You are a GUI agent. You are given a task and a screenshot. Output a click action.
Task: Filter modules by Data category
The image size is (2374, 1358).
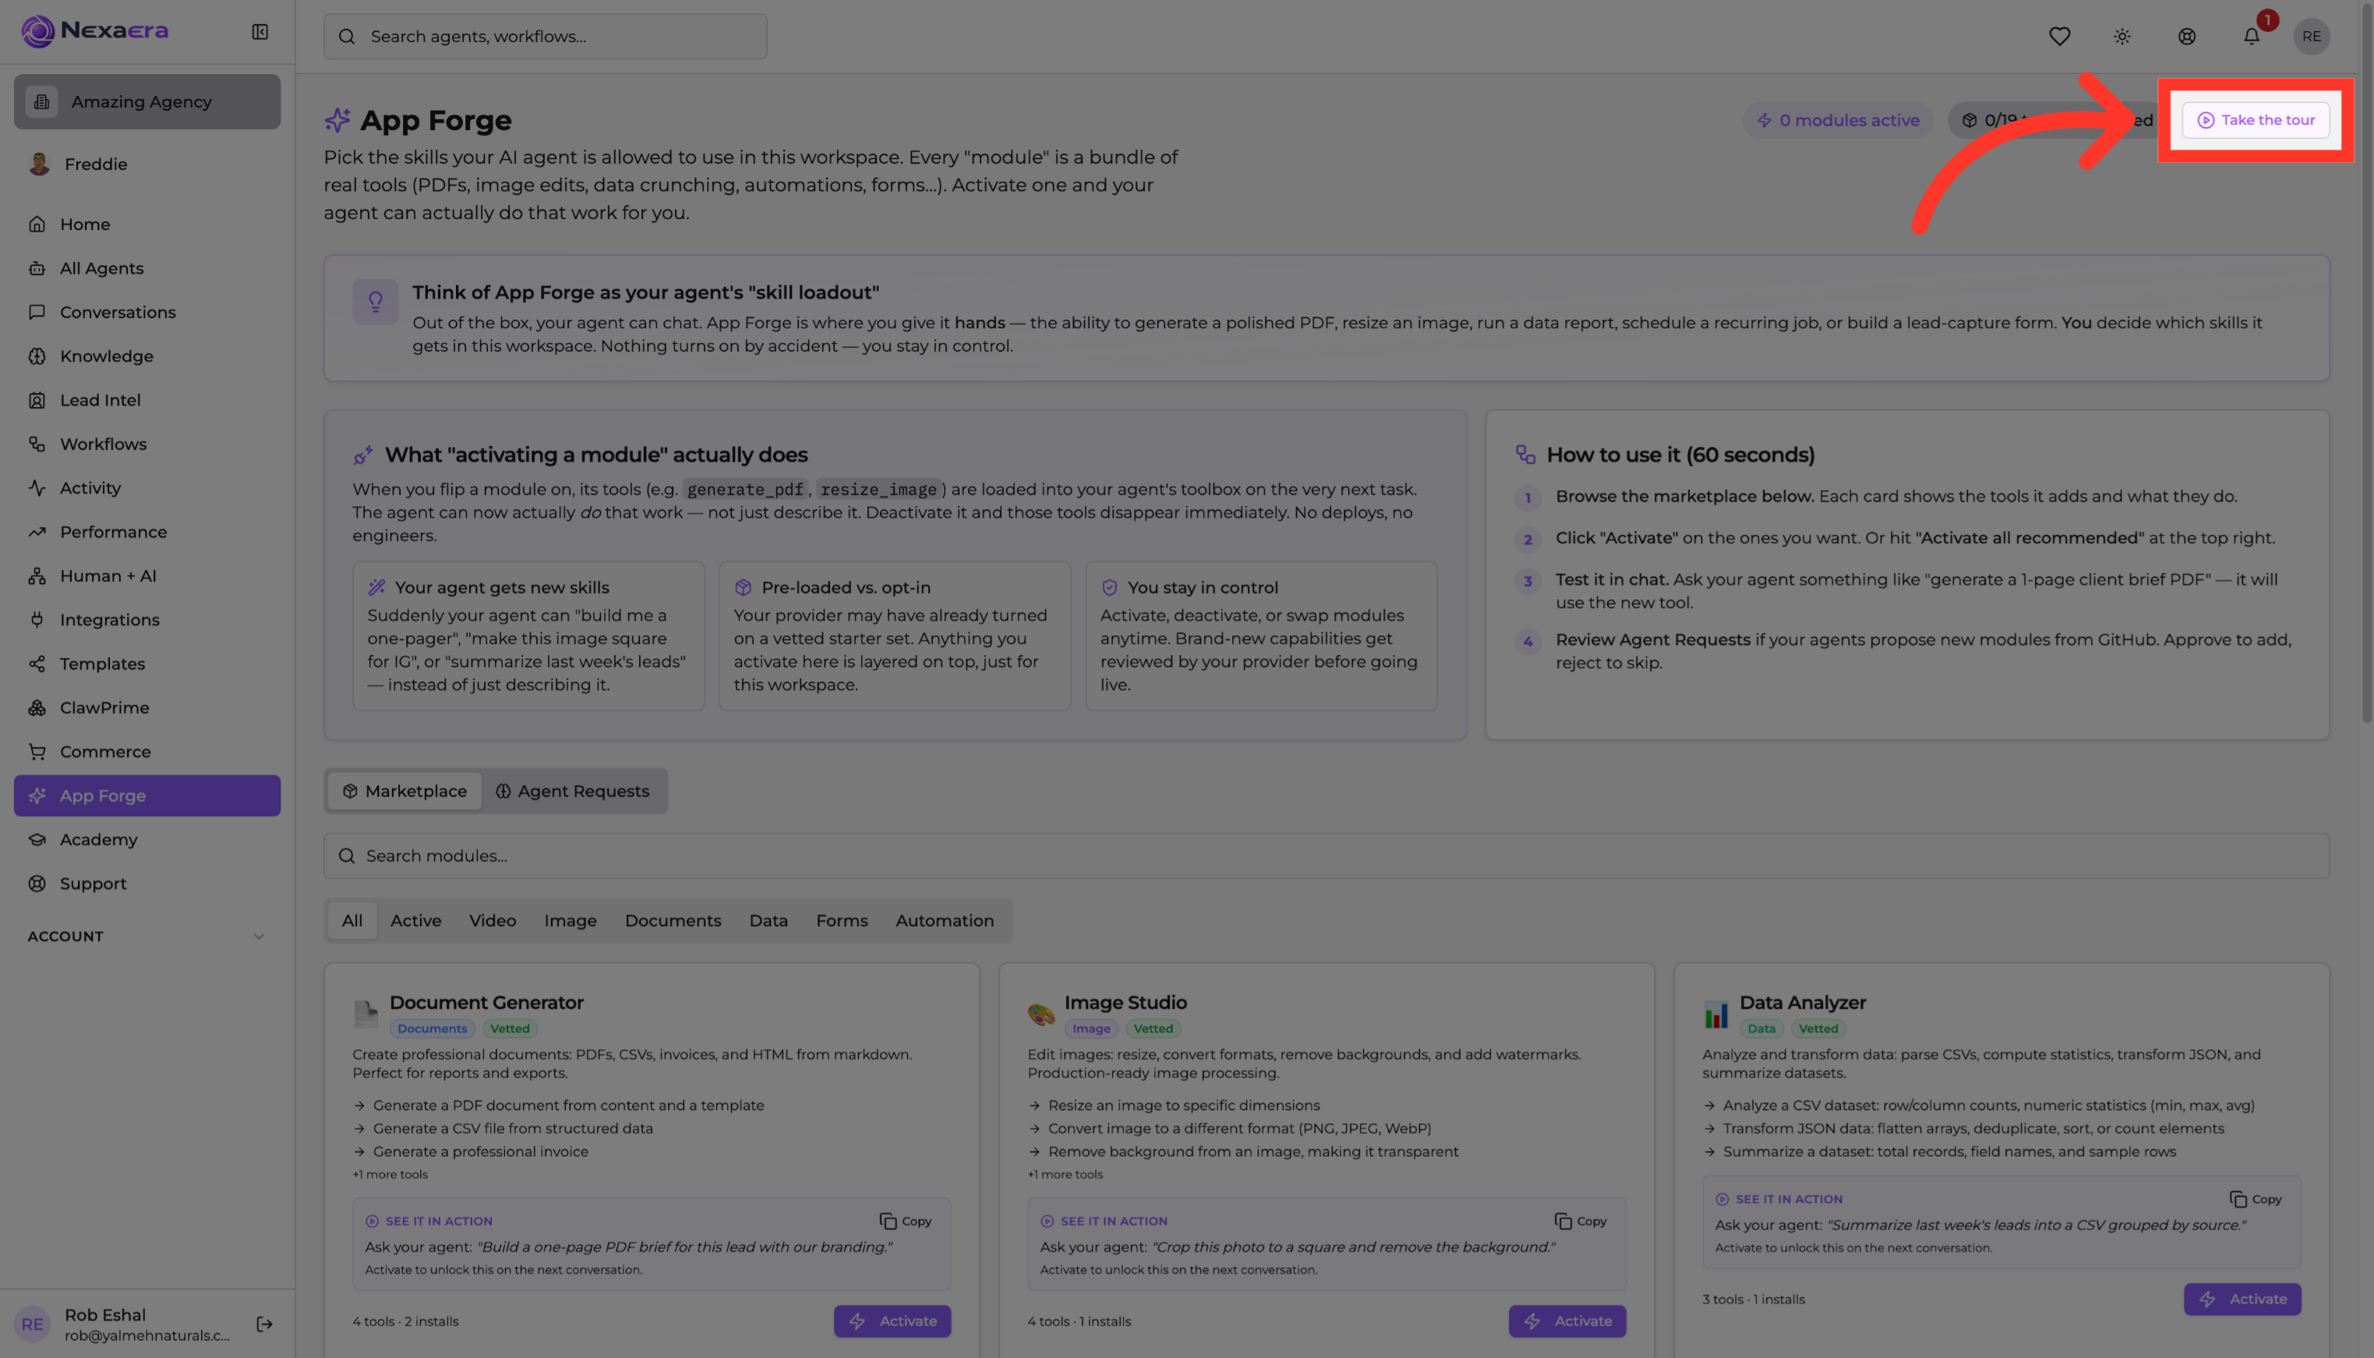coord(768,921)
